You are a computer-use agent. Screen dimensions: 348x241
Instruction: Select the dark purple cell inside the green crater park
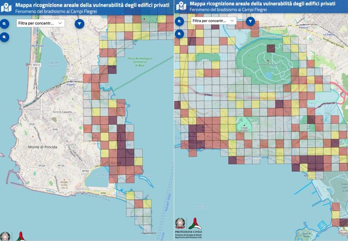click(x=271, y=48)
